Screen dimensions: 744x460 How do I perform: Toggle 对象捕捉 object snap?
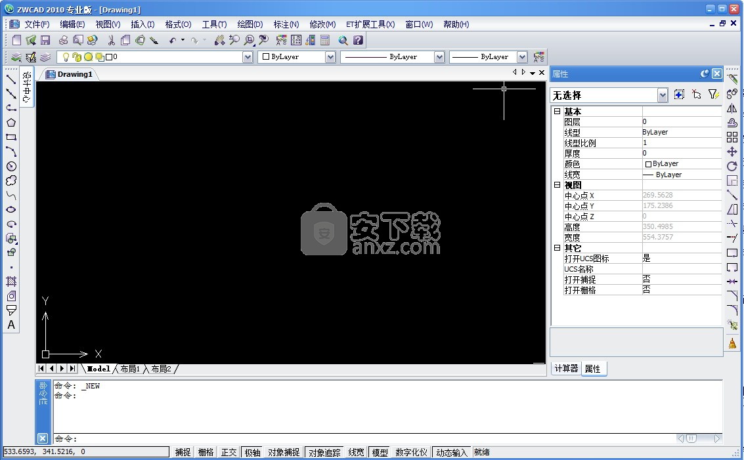click(x=283, y=452)
